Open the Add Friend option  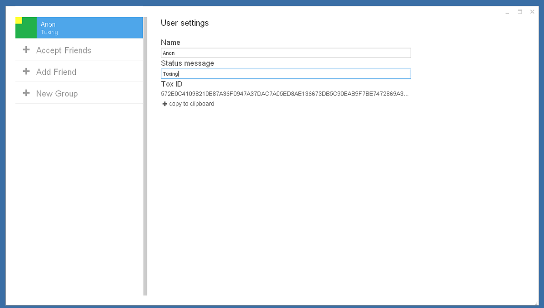tap(79, 72)
